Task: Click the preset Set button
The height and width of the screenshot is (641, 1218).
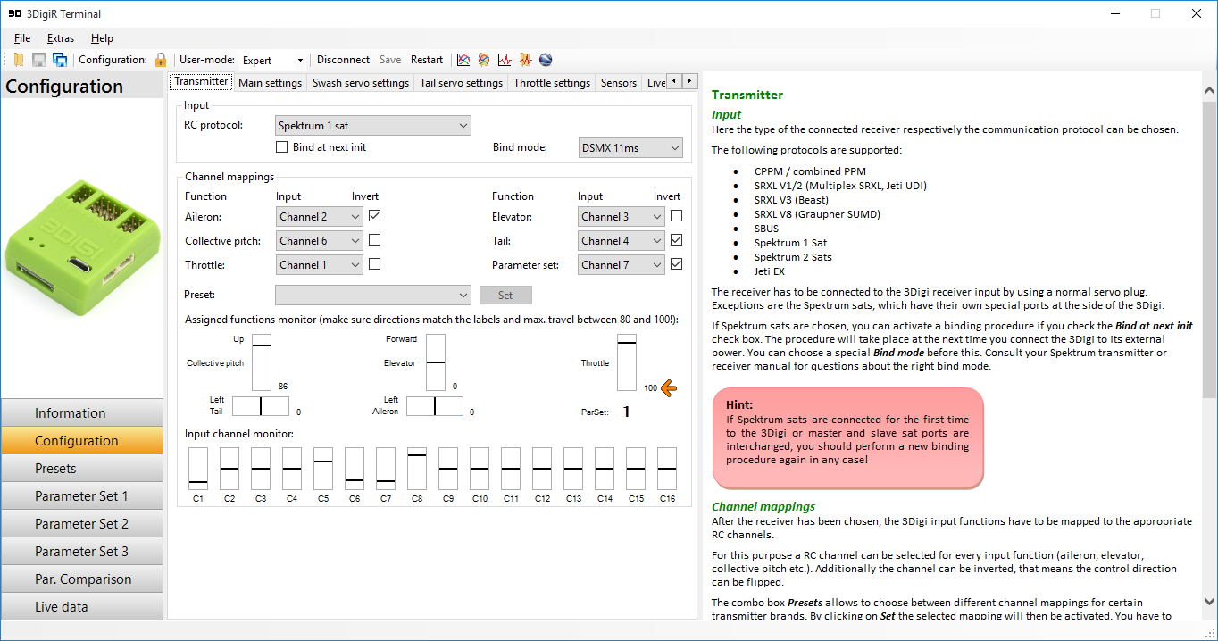Action: 505,295
